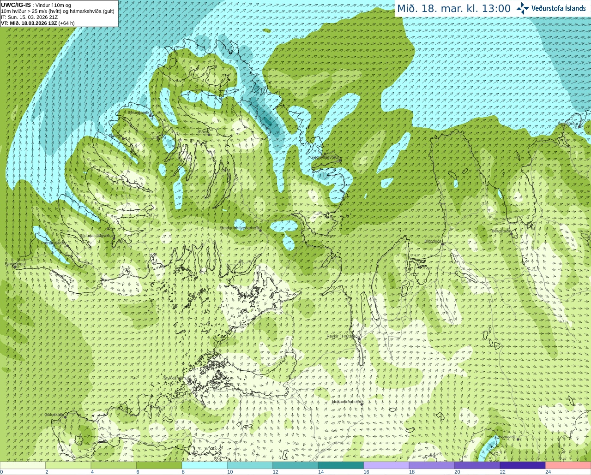Click the legend value 20 label
This screenshot has height=475, width=591.
457,472
